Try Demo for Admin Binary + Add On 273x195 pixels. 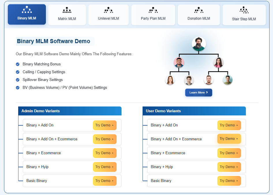104,125
